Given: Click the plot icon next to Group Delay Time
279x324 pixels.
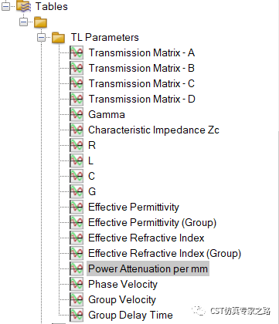Looking at the screenshot, I should coord(77,315).
